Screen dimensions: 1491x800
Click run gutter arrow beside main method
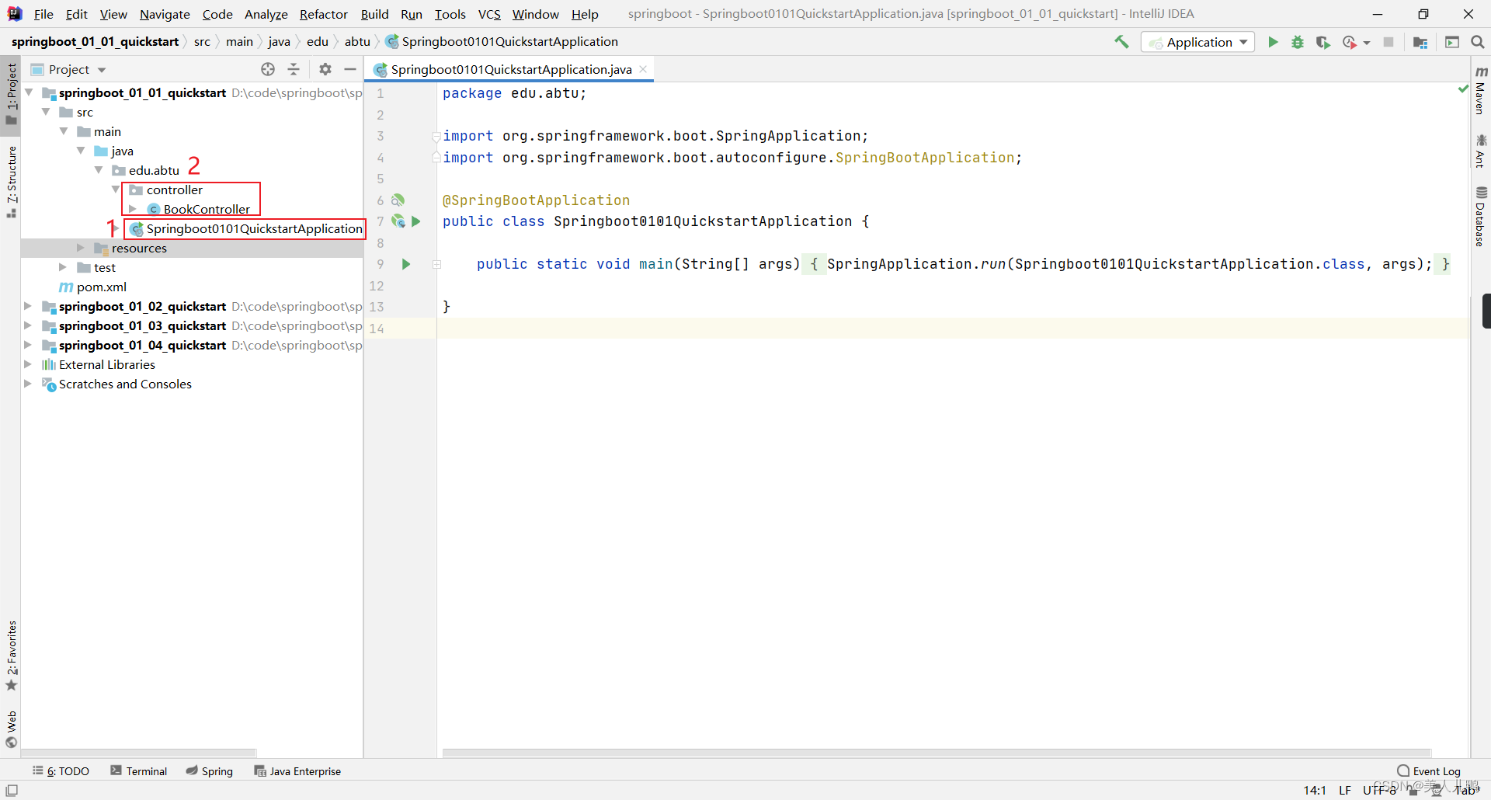pyautogui.click(x=405, y=264)
